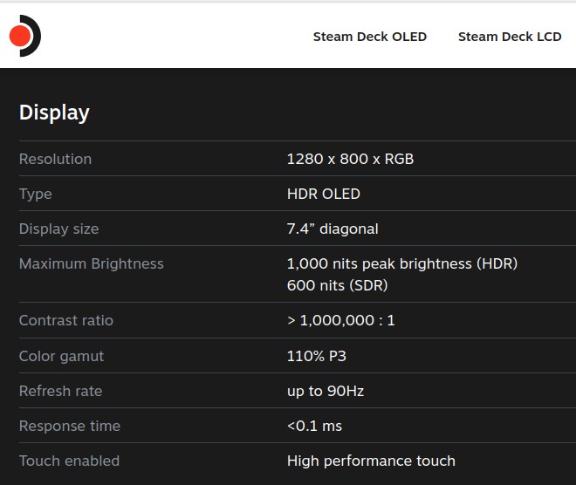This screenshot has width=576, height=485.
Task: Click the Contrast ratio label
Action: (66, 320)
